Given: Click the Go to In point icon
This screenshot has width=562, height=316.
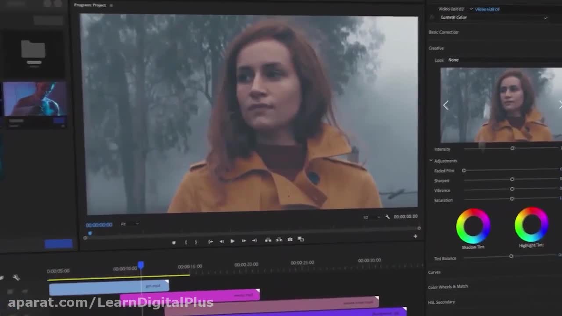Looking at the screenshot, I should (211, 241).
